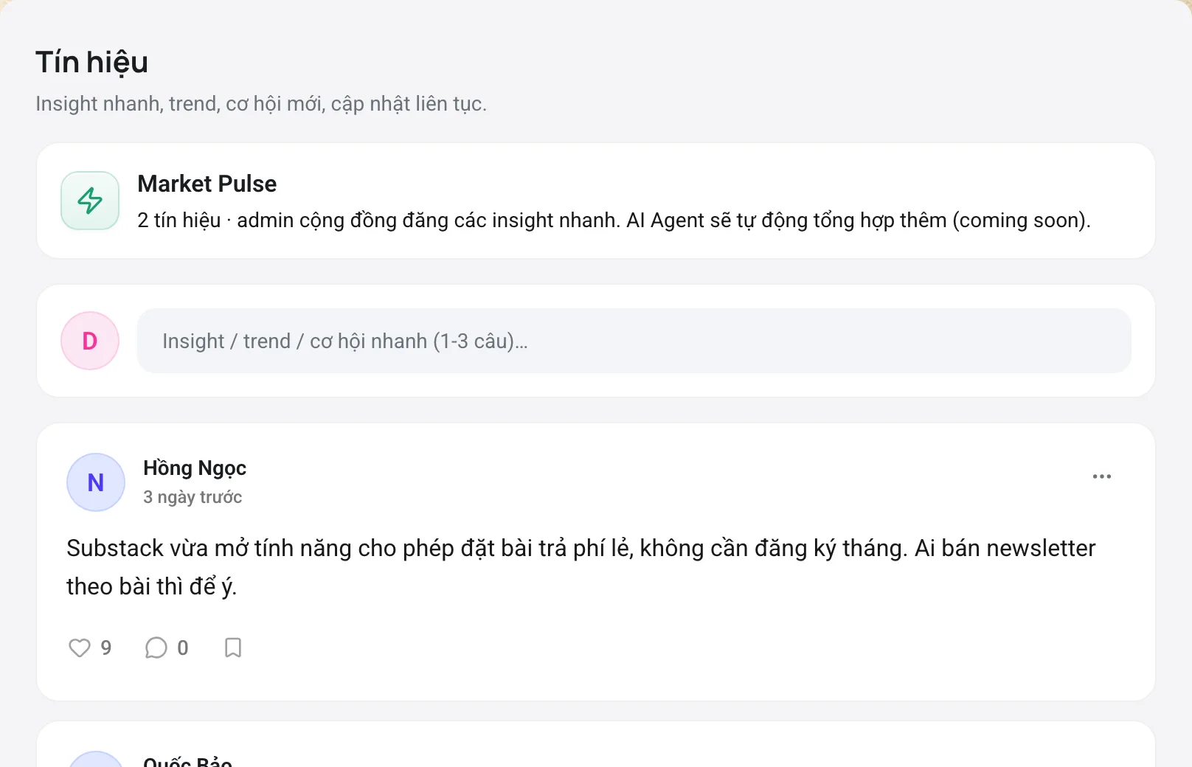This screenshot has width=1192, height=767.
Task: Open Hồng Ngọc's profile name link
Action: [x=195, y=468]
